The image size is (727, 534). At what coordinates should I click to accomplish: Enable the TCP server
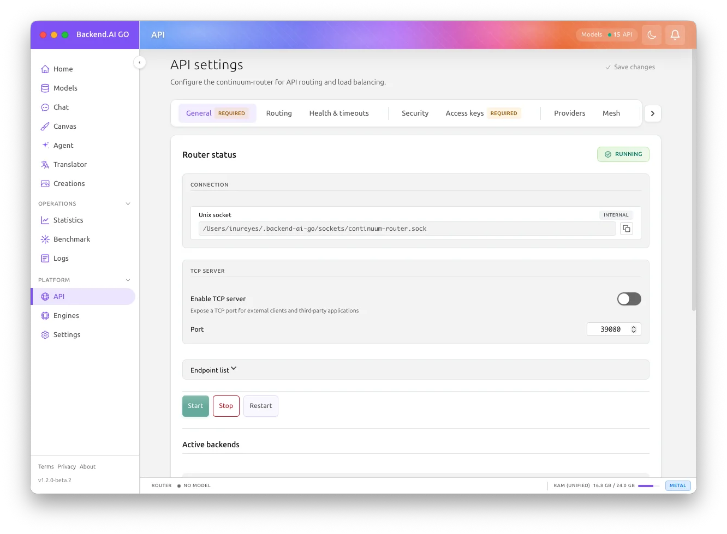click(x=629, y=299)
